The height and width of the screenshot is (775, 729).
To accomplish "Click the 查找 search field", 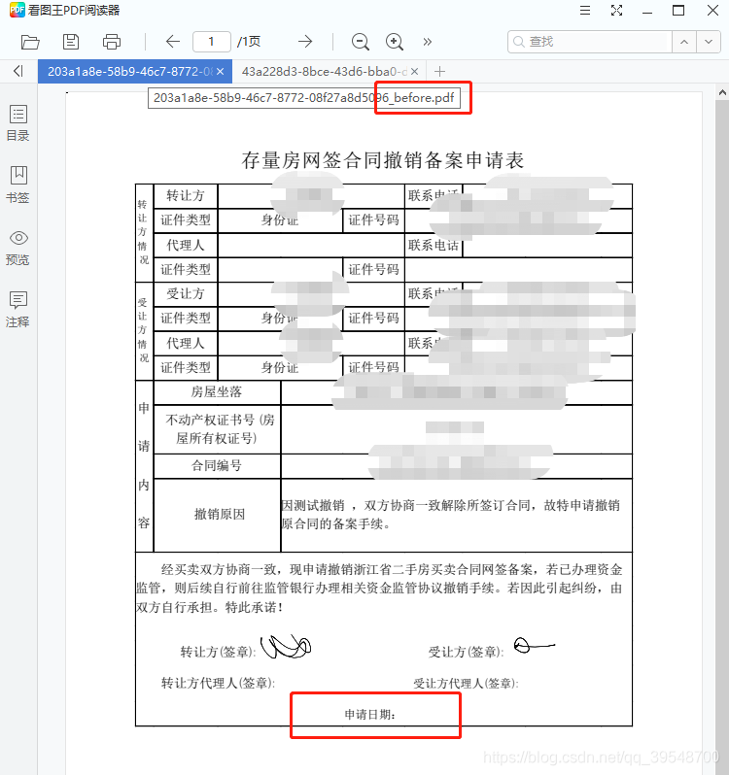I will [x=590, y=42].
